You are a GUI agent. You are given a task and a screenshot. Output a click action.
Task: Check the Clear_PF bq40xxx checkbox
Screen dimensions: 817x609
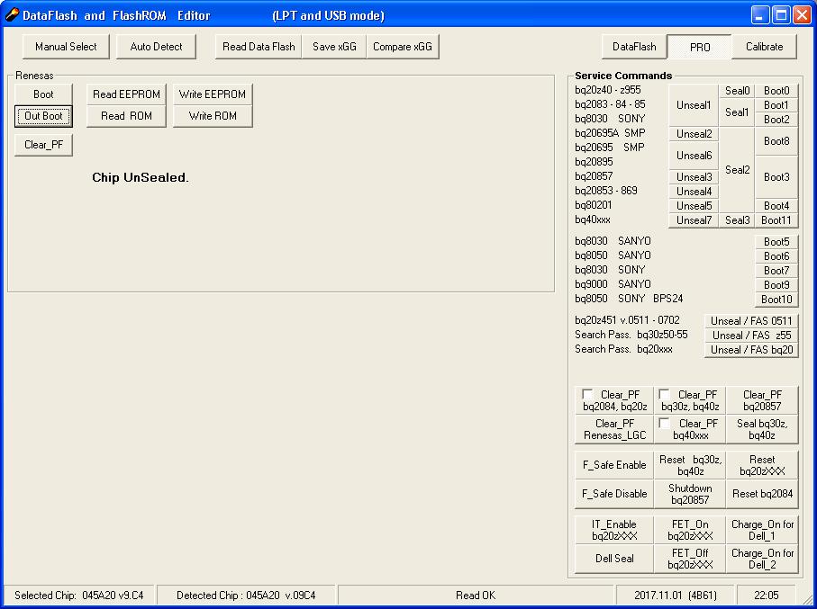click(x=664, y=423)
